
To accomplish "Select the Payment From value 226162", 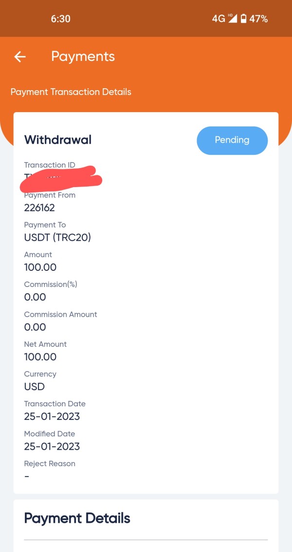I will click(x=39, y=208).
